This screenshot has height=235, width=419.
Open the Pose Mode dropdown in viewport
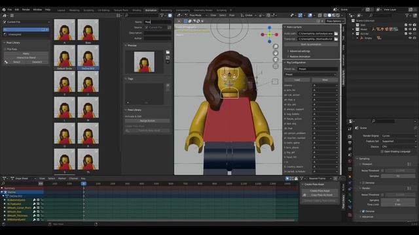point(195,16)
